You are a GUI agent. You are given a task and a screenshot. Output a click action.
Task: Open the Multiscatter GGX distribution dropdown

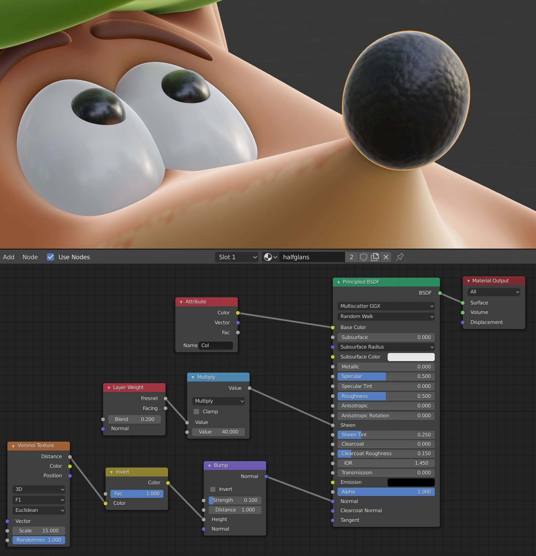tap(385, 306)
